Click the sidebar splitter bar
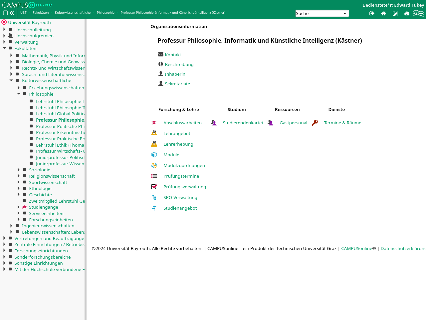Viewport: 426px width, 320px height. coord(86,169)
